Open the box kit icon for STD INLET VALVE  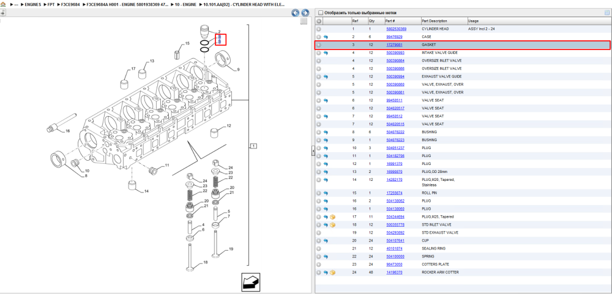point(332,225)
